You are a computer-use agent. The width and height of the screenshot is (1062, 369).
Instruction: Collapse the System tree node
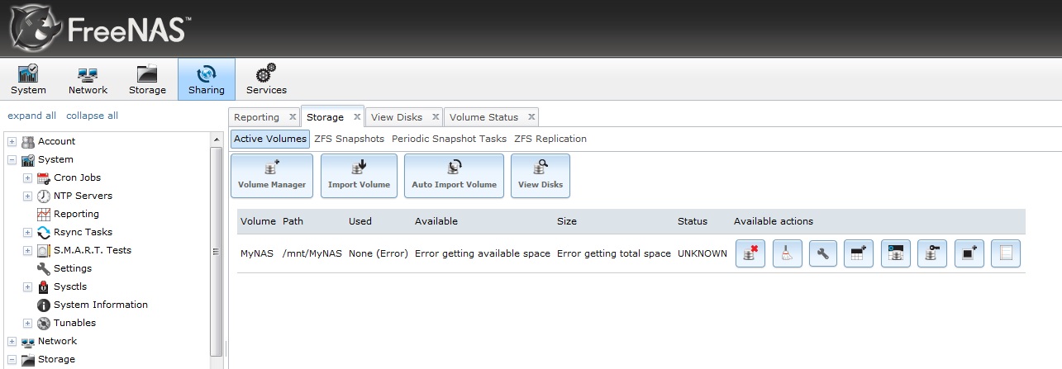(x=12, y=159)
